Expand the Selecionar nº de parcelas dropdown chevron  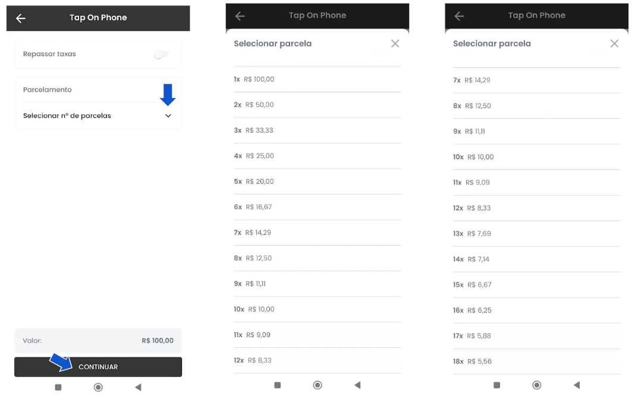coord(168,115)
